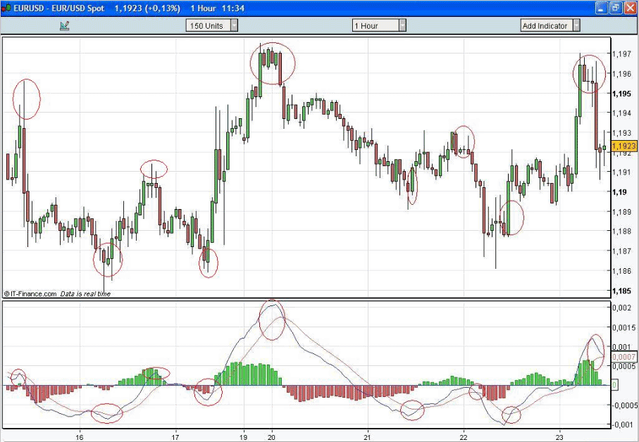Select the orange 1,1923 current price tag
The height and width of the screenshot is (442, 639).
pyautogui.click(x=624, y=146)
